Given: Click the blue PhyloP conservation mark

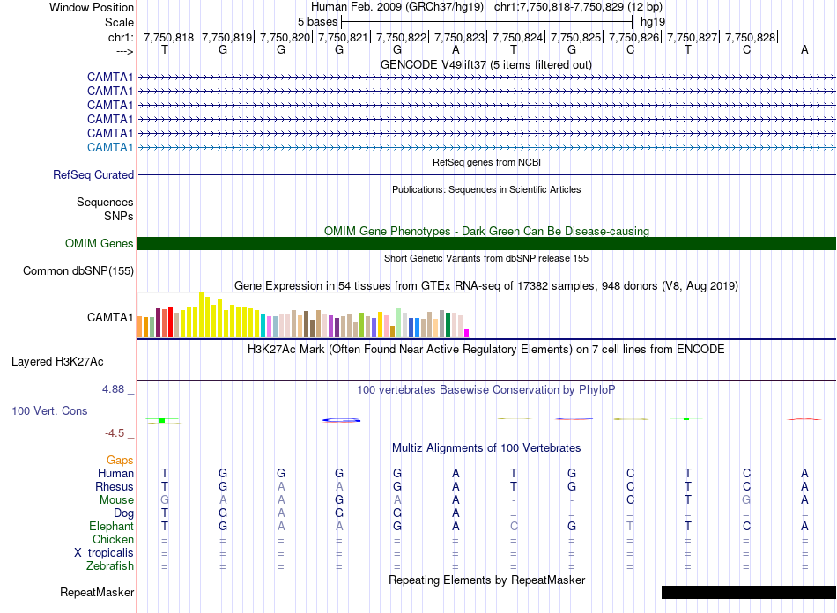Looking at the screenshot, I should point(342,420).
